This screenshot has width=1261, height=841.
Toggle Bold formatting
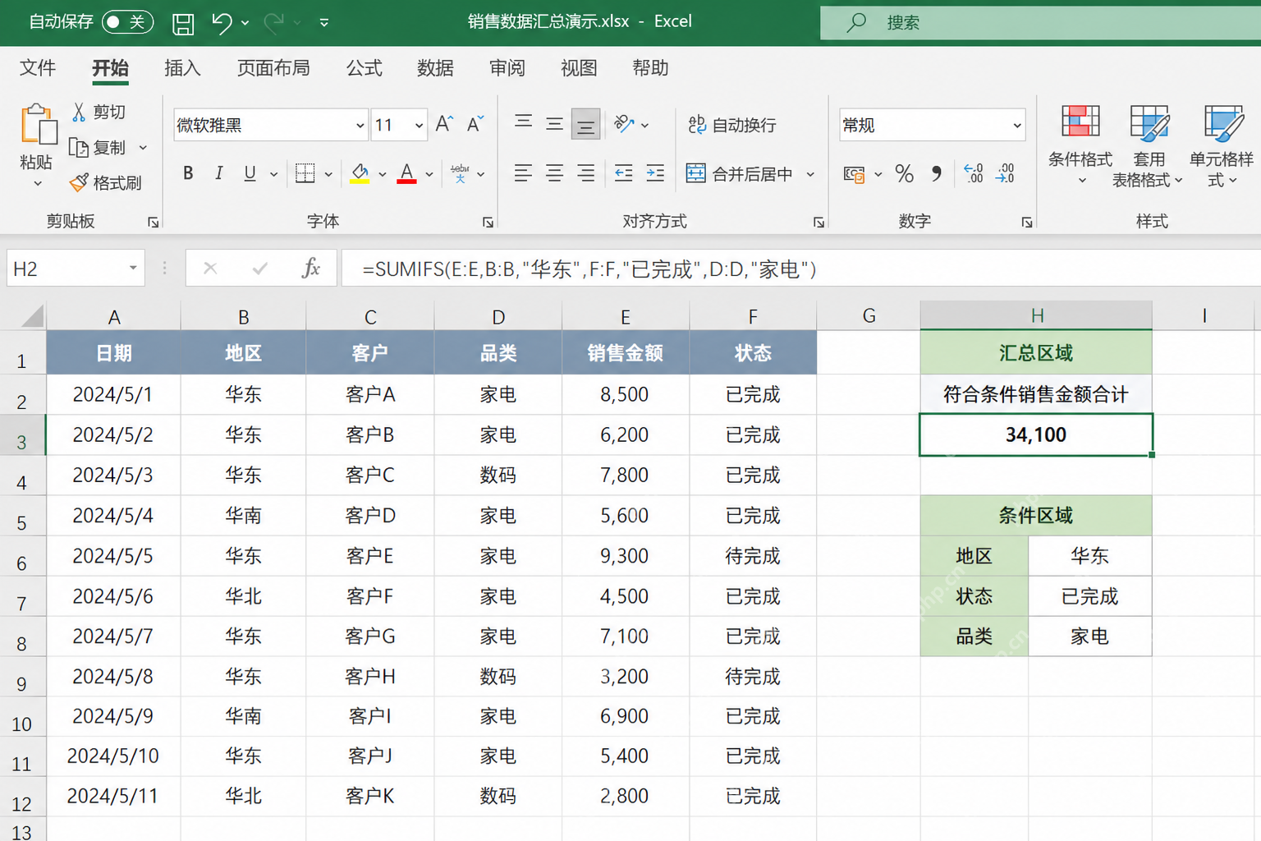tap(188, 173)
